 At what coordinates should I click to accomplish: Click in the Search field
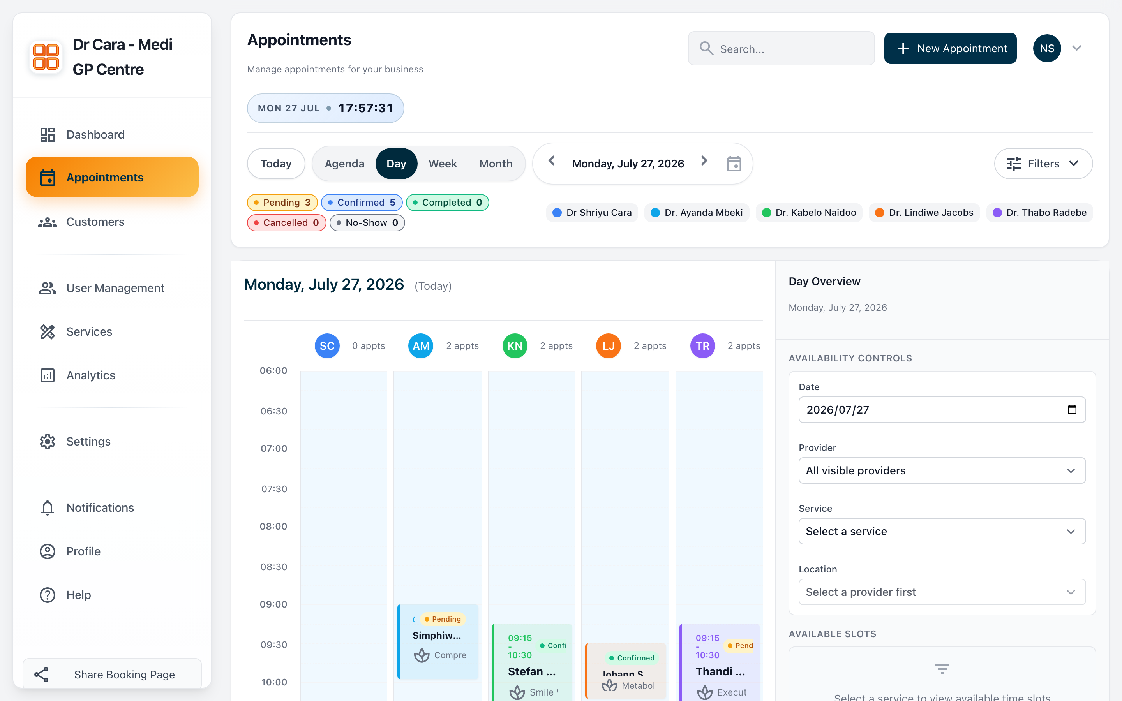[x=781, y=48]
